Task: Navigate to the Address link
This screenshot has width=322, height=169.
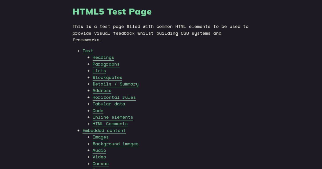Action: click(102, 91)
